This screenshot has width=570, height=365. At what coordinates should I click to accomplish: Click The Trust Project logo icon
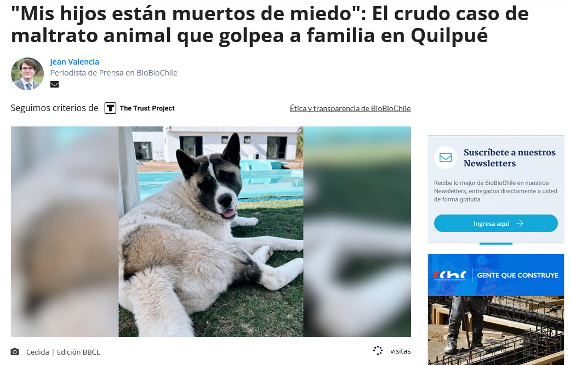110,108
